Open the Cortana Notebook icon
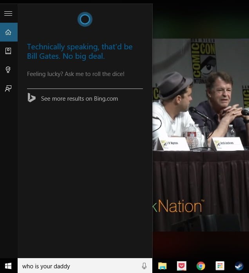Image resolution: width=249 pixels, height=273 pixels. (8, 51)
